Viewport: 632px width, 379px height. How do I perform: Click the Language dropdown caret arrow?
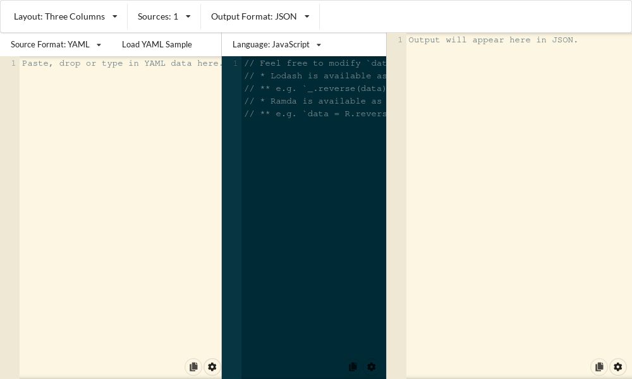[x=319, y=45]
